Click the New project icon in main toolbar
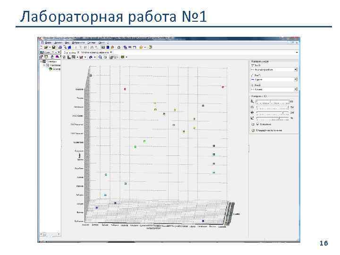340x255 pixels. coord(41,47)
